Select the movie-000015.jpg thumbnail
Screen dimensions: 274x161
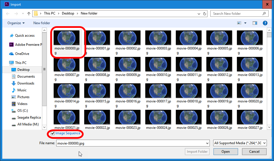(97, 91)
